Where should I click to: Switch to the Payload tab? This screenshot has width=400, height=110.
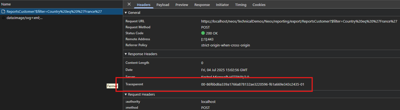click(163, 5)
